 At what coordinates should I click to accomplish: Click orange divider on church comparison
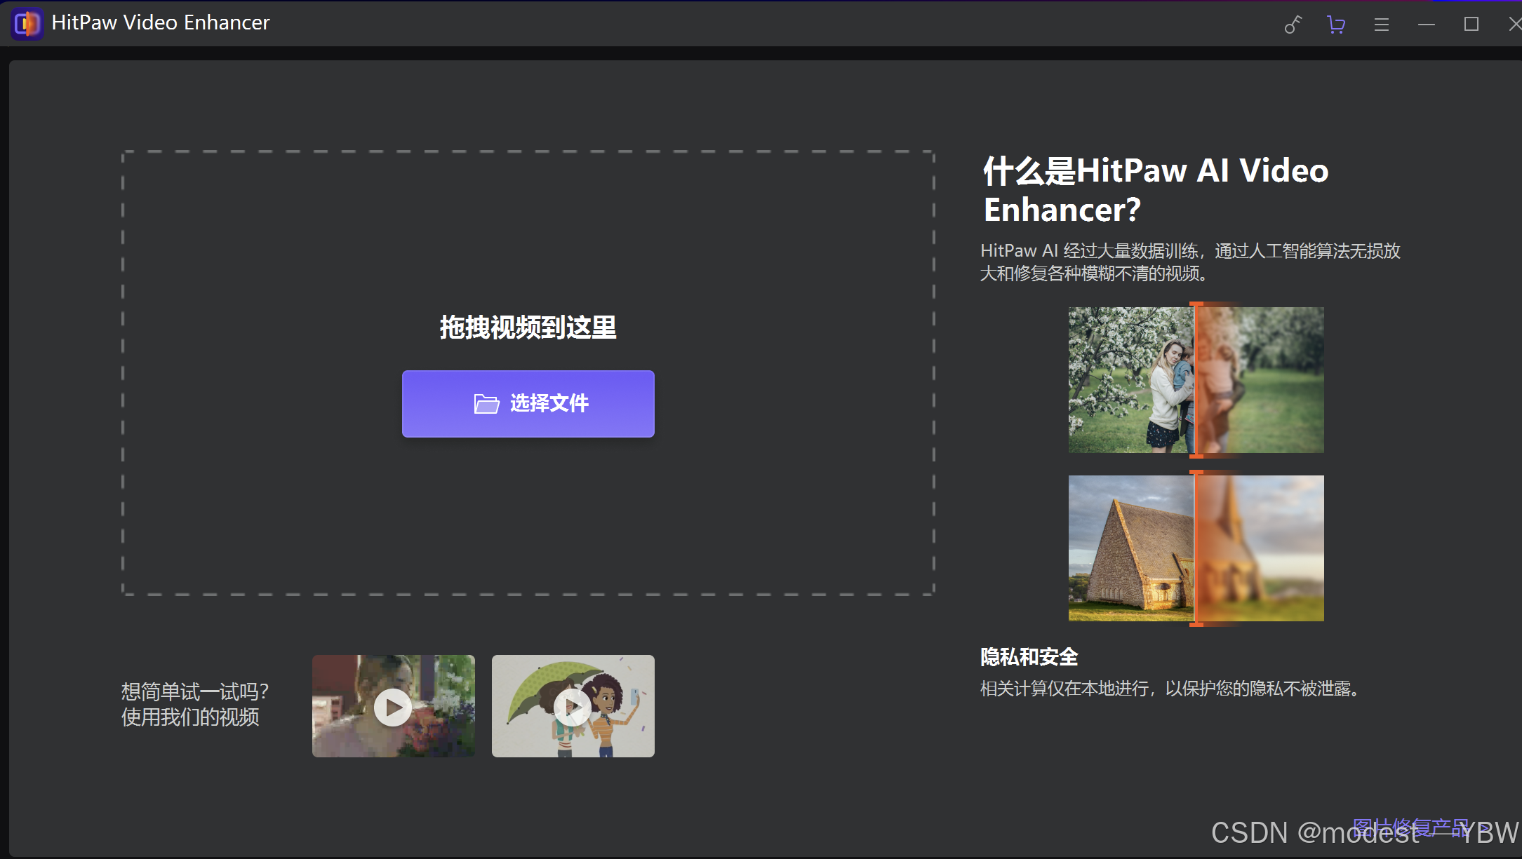click(1195, 548)
